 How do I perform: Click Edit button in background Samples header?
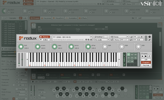[x=25, y=18]
